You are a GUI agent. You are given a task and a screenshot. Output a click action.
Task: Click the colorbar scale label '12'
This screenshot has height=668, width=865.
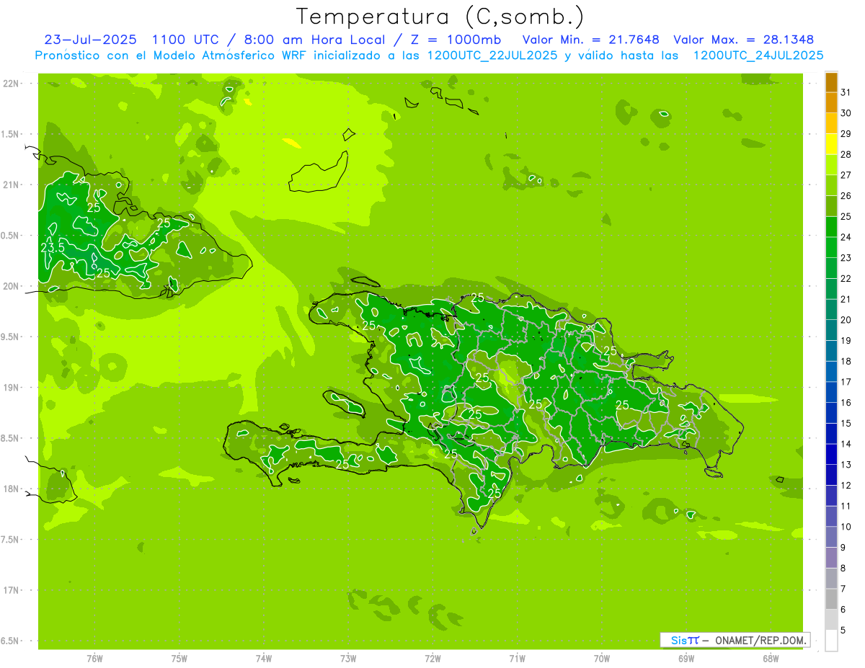click(x=846, y=486)
